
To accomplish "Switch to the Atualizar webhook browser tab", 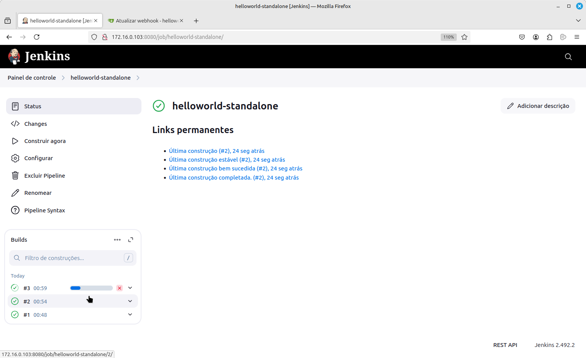I will [146, 21].
